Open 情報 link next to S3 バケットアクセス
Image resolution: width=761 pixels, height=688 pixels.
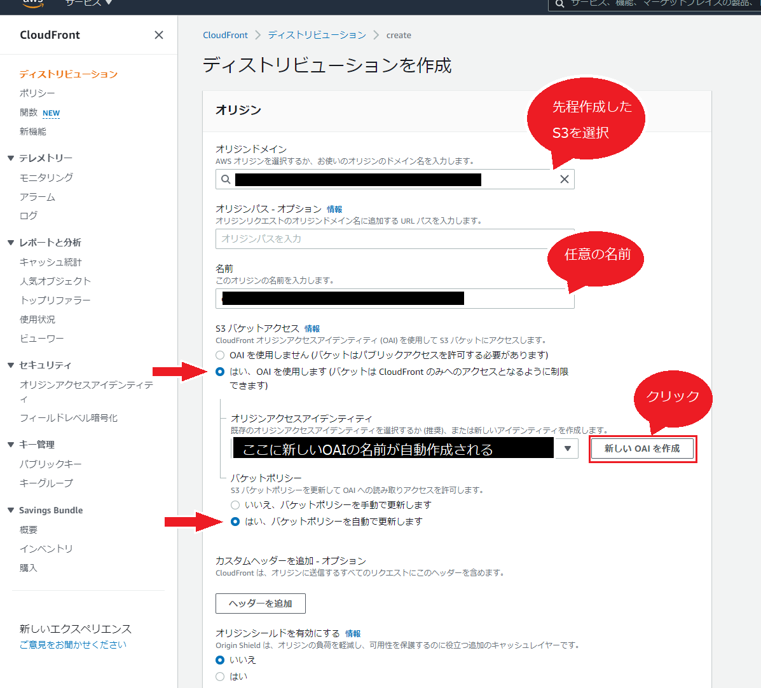tap(312, 328)
